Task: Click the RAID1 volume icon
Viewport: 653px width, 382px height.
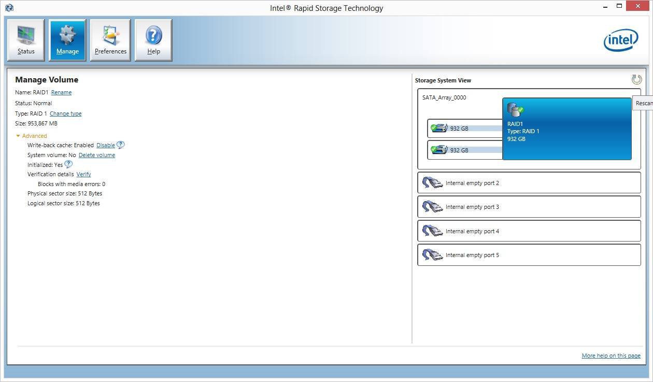Action: [515, 110]
